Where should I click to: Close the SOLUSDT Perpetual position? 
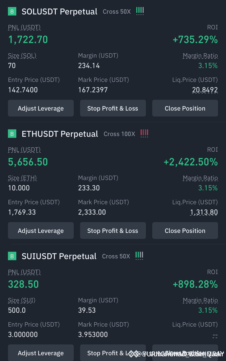(185, 108)
